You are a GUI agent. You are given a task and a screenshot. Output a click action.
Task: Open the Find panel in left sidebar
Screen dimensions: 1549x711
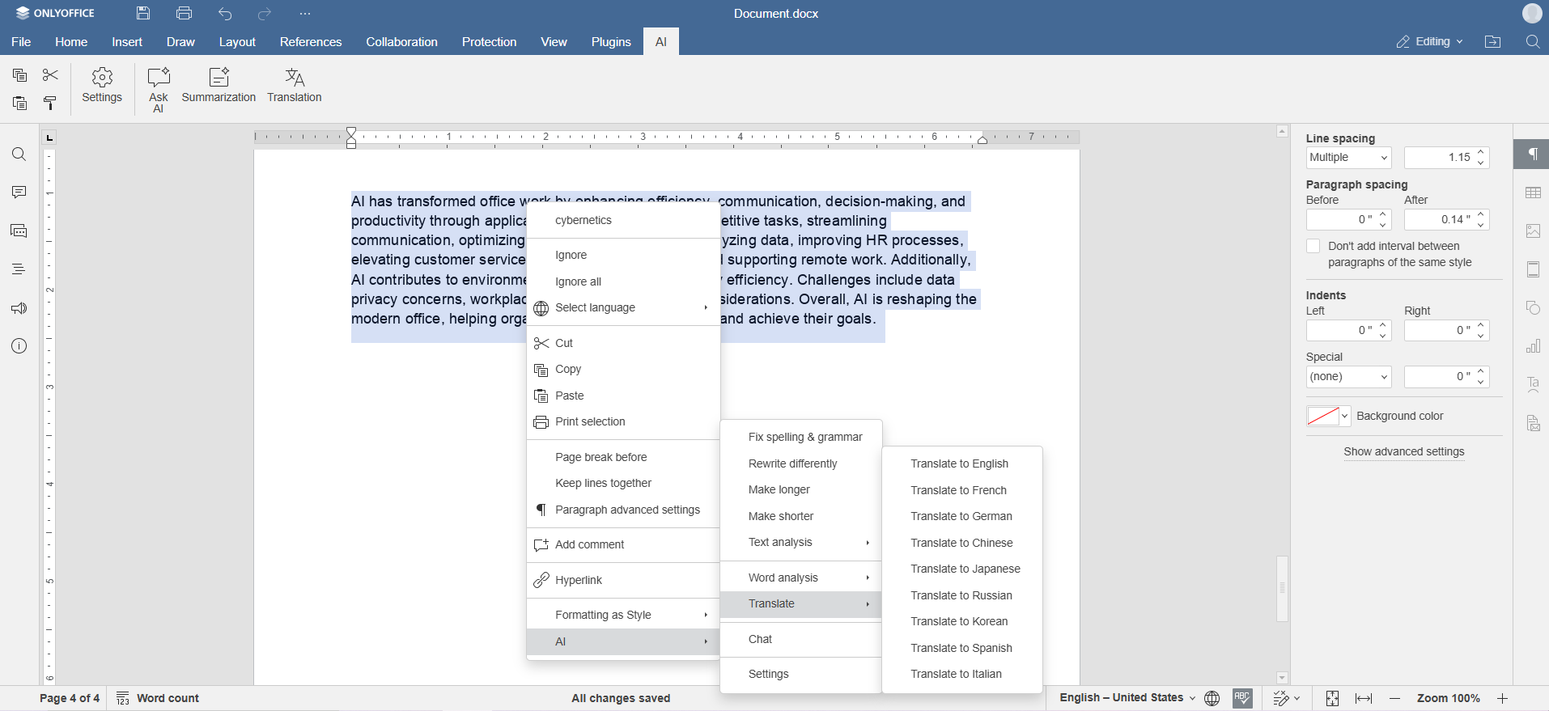pos(19,154)
